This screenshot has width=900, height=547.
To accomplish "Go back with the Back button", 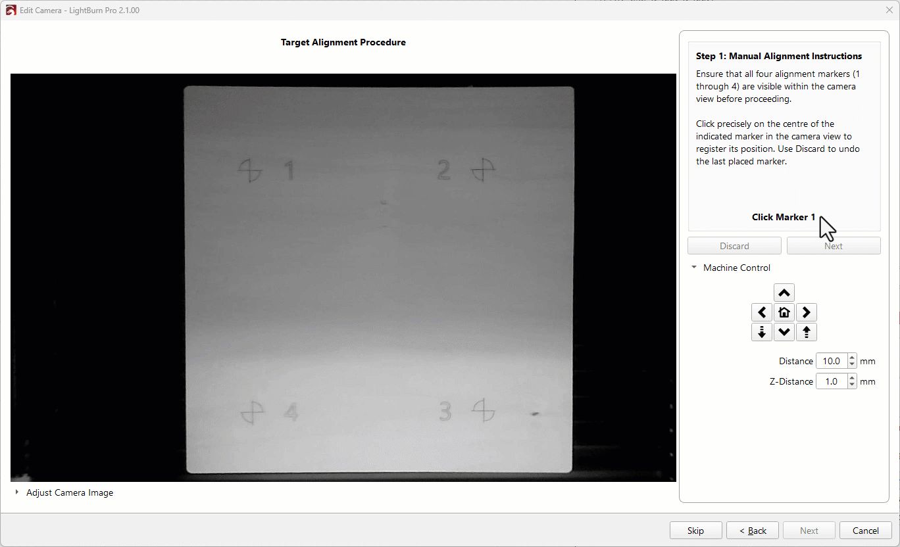I will [x=753, y=531].
